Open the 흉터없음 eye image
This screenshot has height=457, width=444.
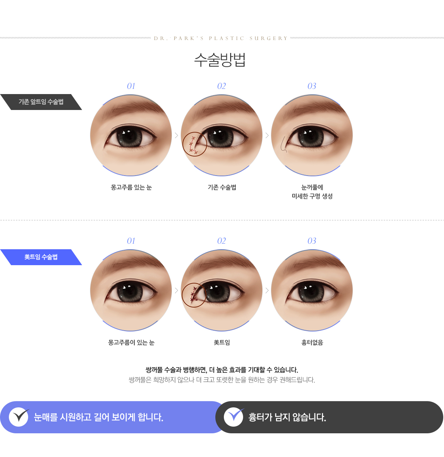[312, 290]
